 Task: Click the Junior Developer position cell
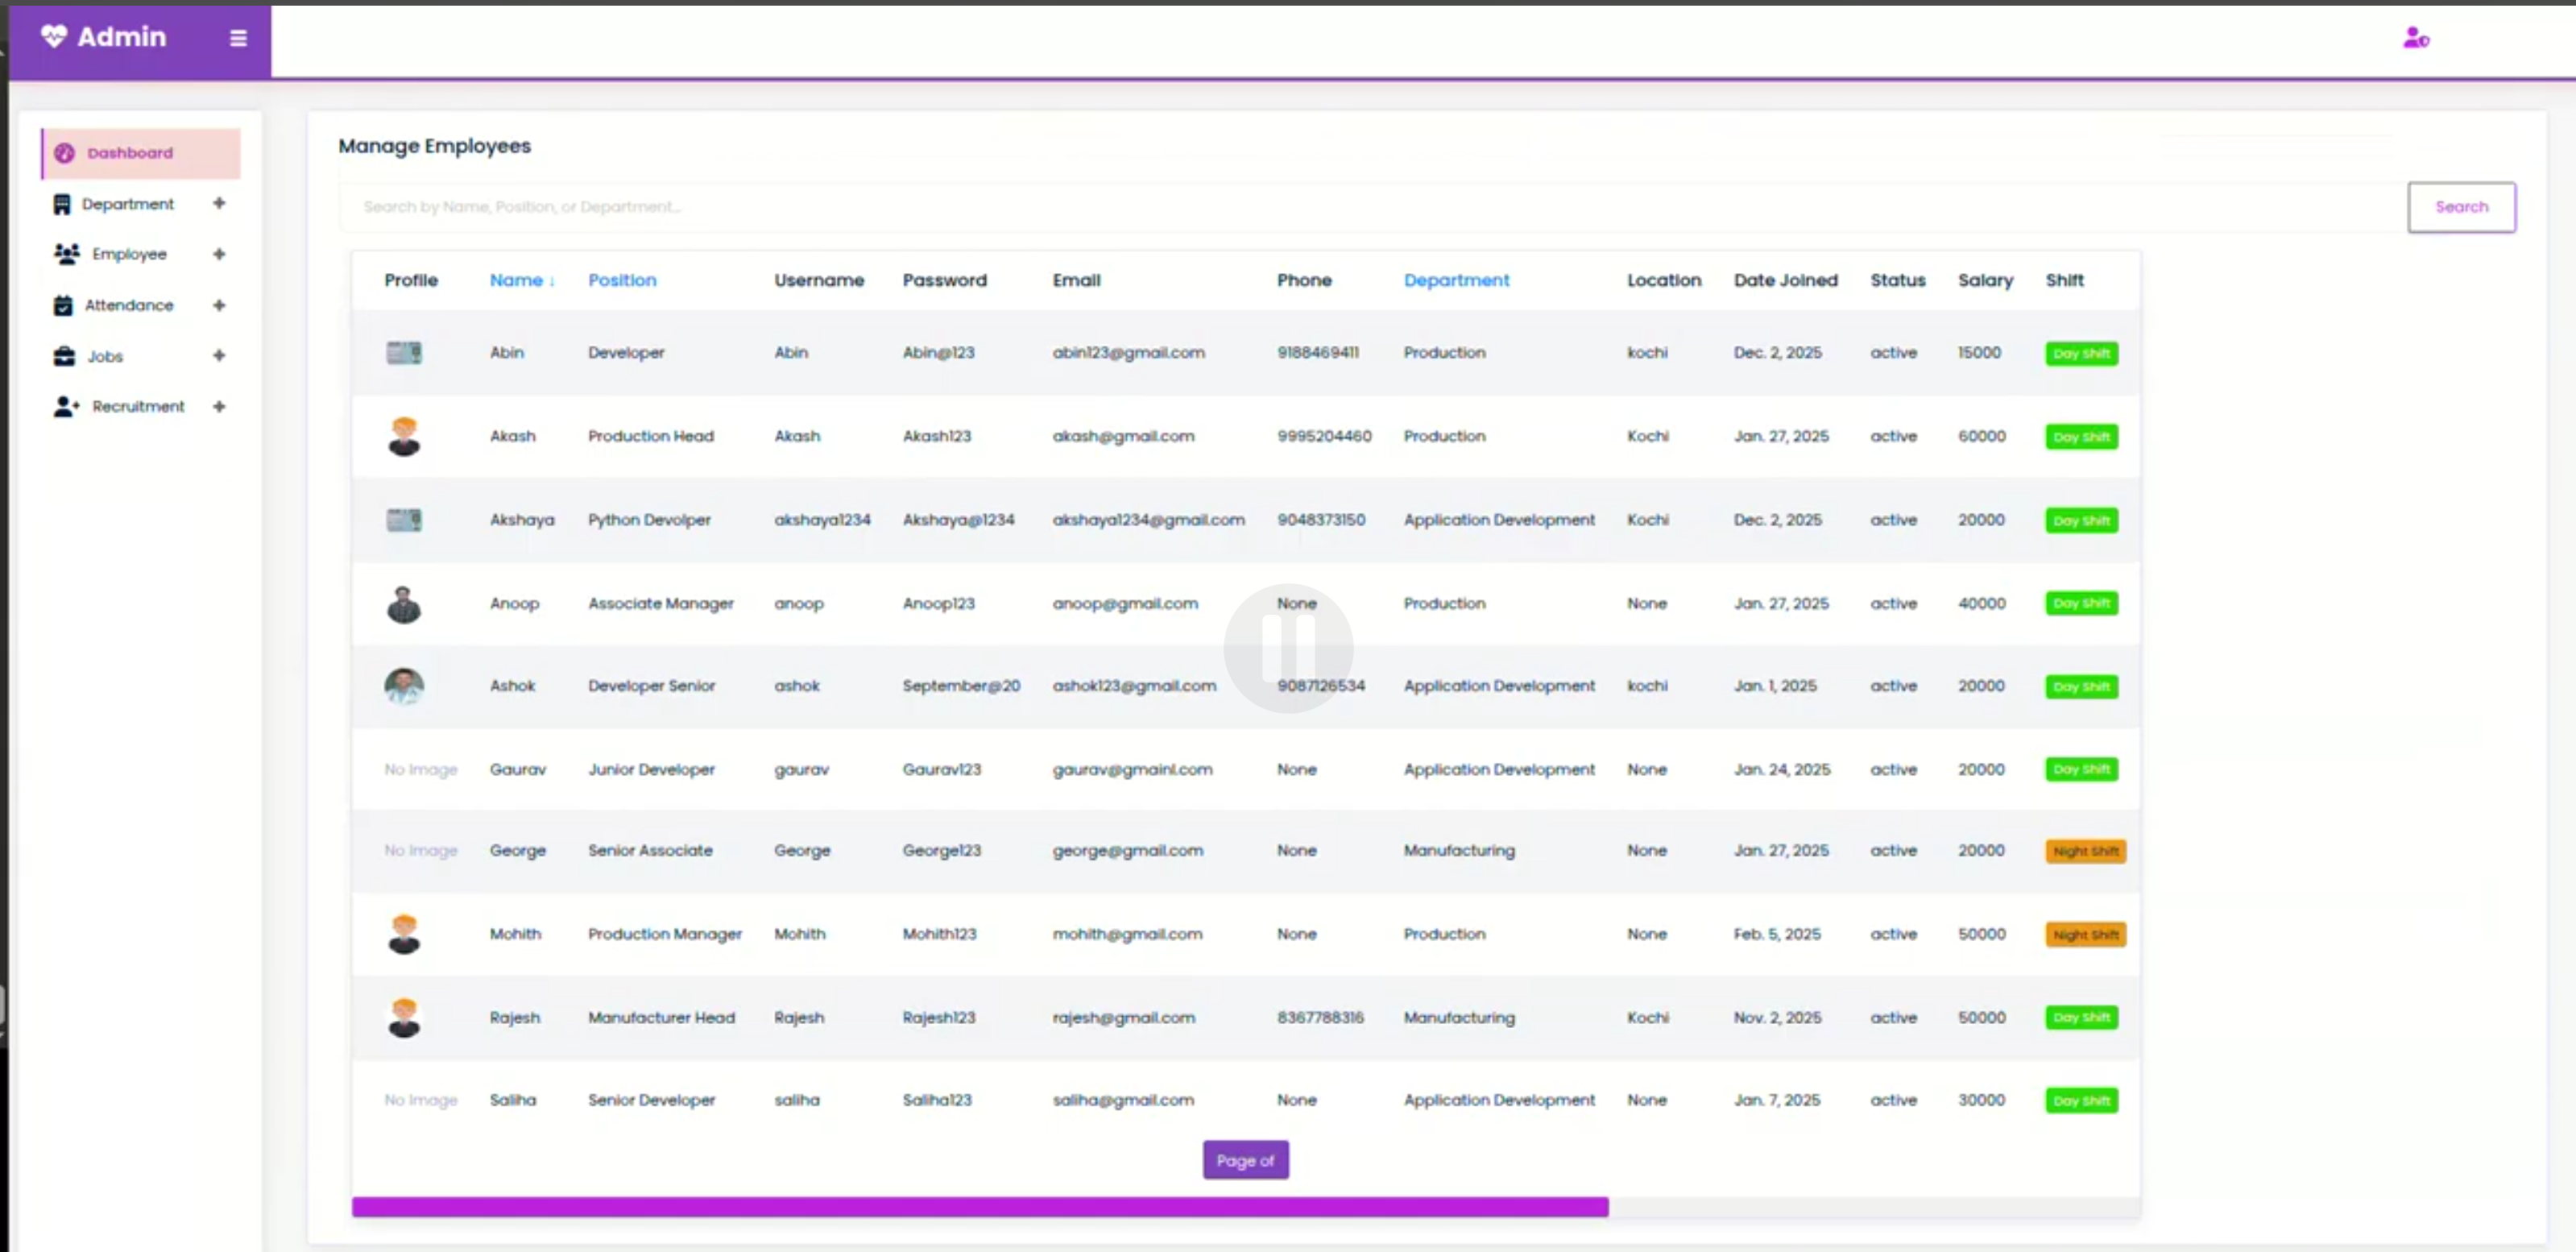tap(651, 769)
